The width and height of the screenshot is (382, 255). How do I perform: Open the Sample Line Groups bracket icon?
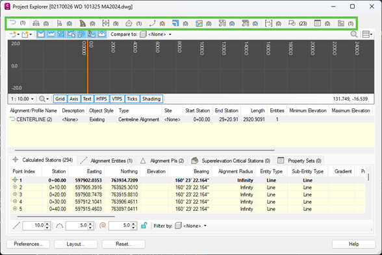(268, 23)
